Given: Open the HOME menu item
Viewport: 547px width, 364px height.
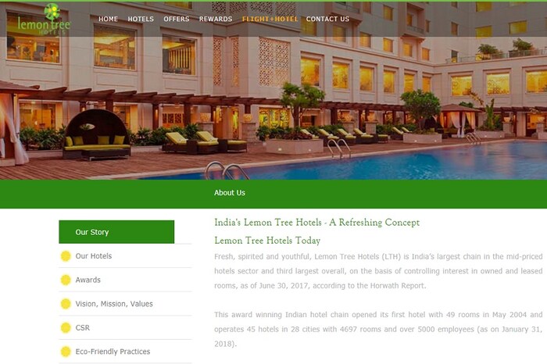Looking at the screenshot, I should coord(108,20).
